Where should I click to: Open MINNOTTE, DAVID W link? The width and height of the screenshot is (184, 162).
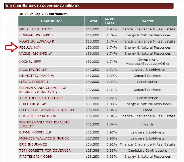(37, 76)
